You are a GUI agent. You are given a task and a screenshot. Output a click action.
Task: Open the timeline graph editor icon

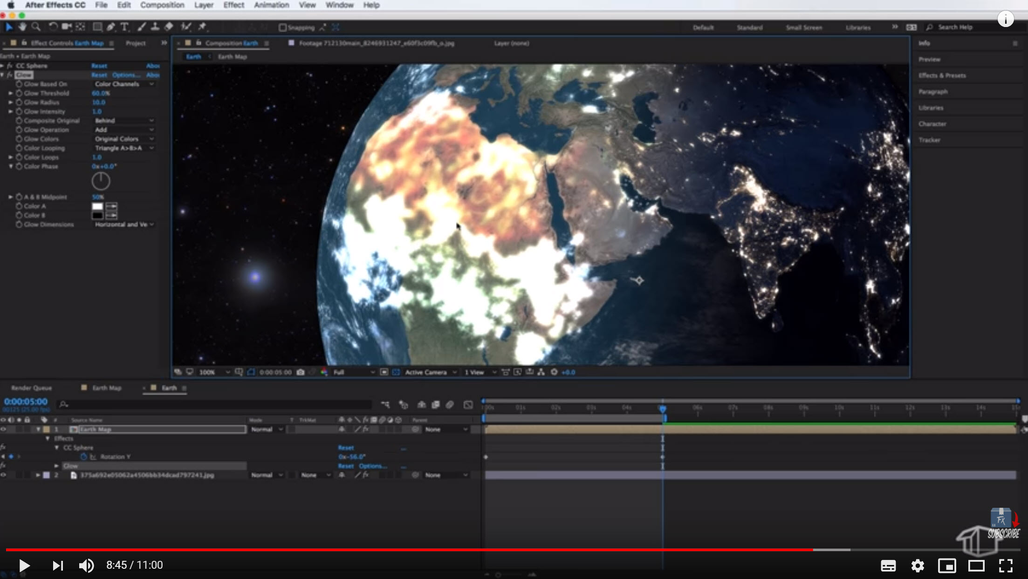pyautogui.click(x=468, y=405)
